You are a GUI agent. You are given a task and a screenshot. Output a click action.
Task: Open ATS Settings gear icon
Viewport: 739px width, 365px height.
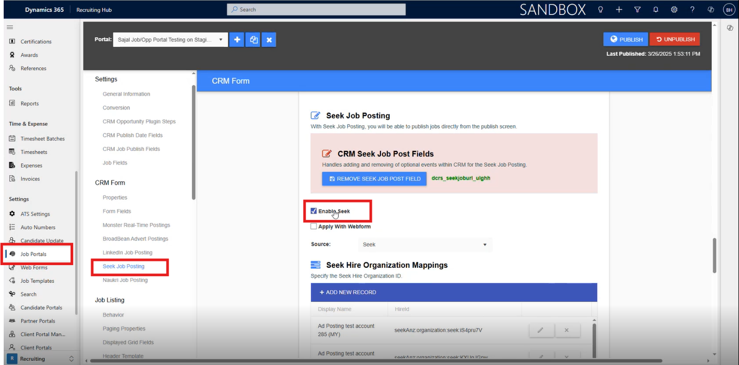12,214
